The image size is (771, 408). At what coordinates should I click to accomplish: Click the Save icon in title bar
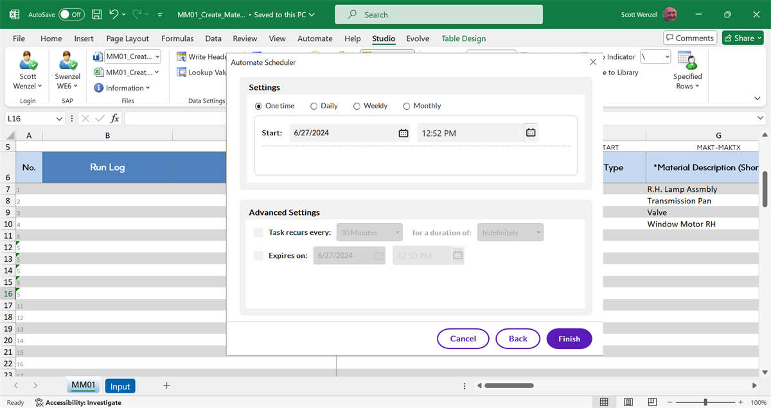(96, 14)
